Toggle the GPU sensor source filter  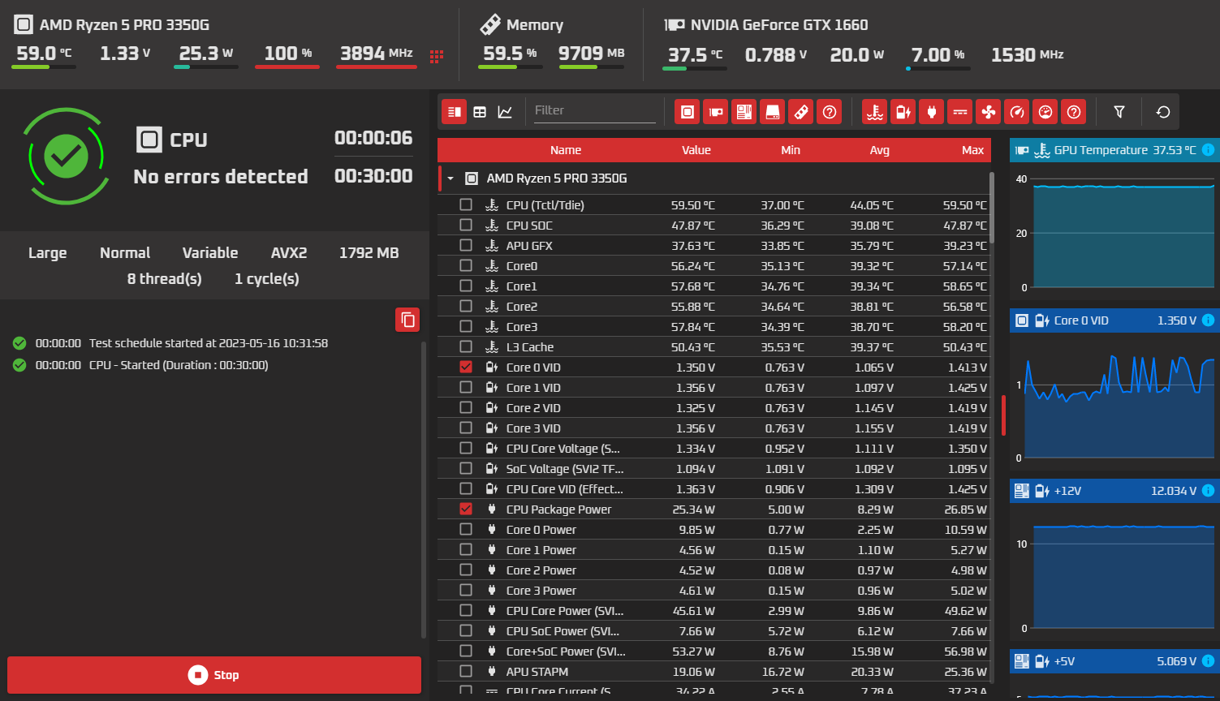(715, 112)
